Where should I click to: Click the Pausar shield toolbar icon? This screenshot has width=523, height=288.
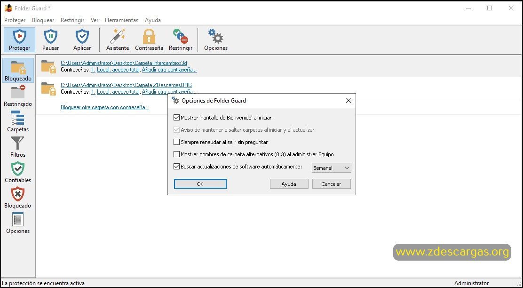coord(51,40)
